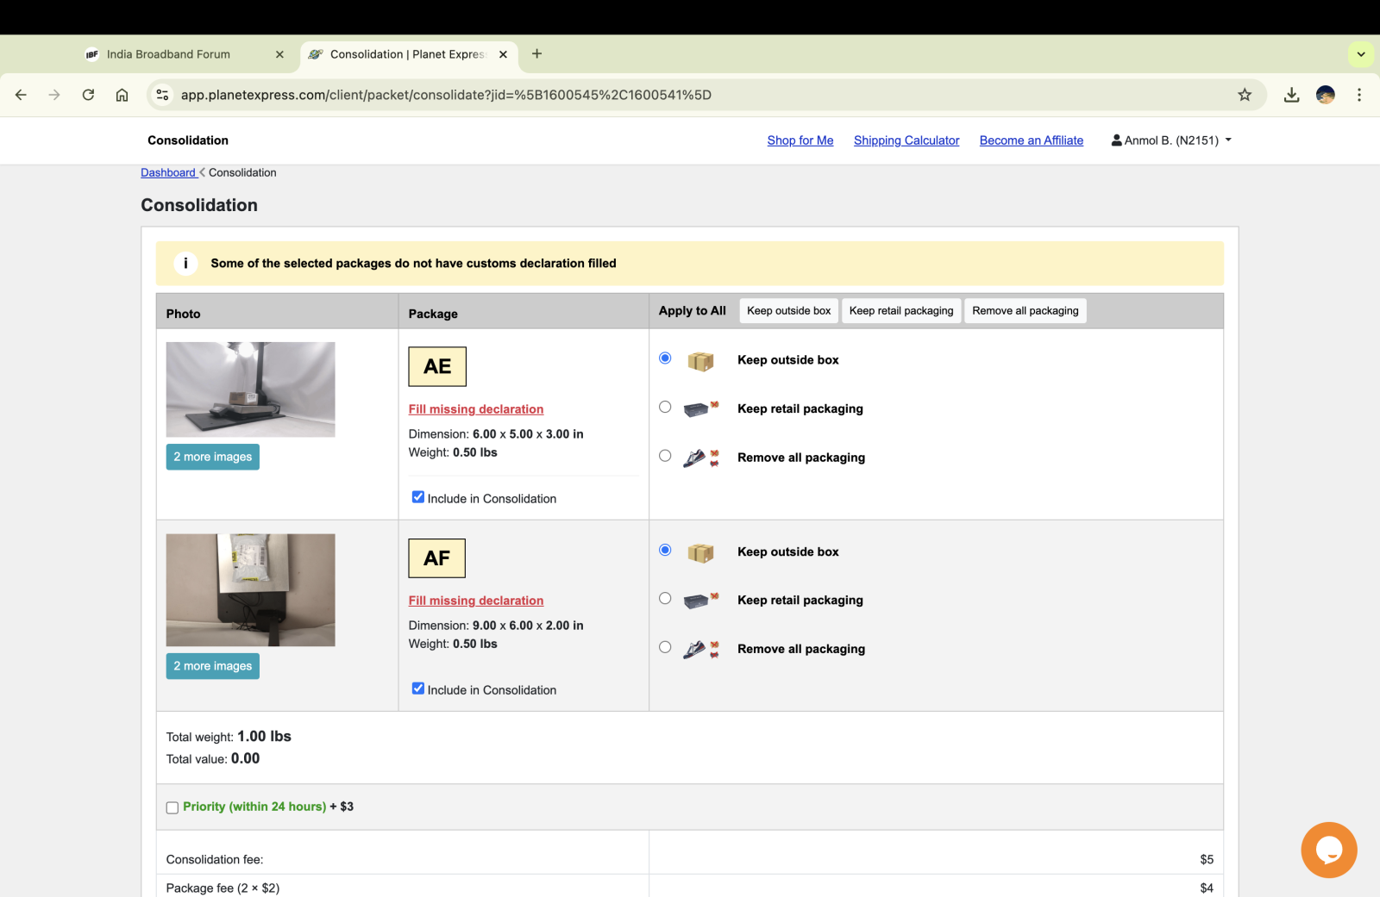The width and height of the screenshot is (1380, 897).
Task: Click the browser address bar URL
Action: pyautogui.click(x=446, y=95)
